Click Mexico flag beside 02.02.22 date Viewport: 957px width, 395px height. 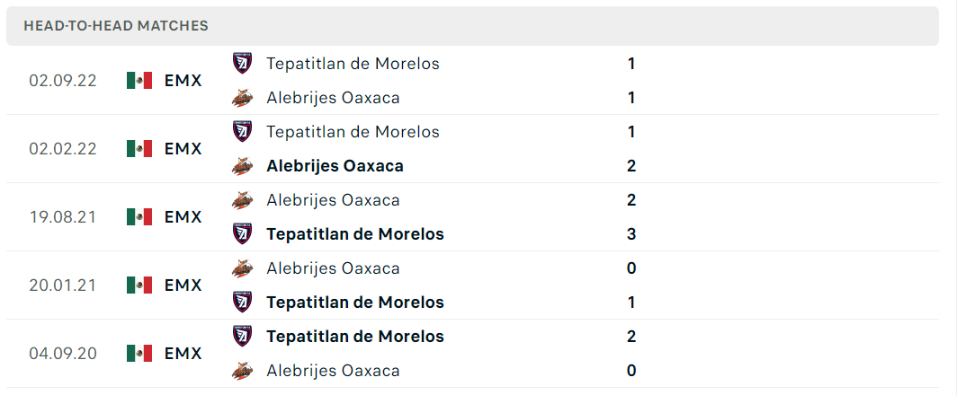139,149
